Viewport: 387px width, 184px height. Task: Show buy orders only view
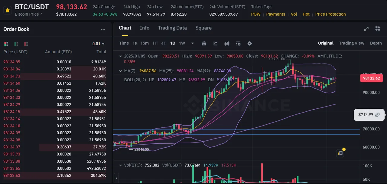pos(16,44)
